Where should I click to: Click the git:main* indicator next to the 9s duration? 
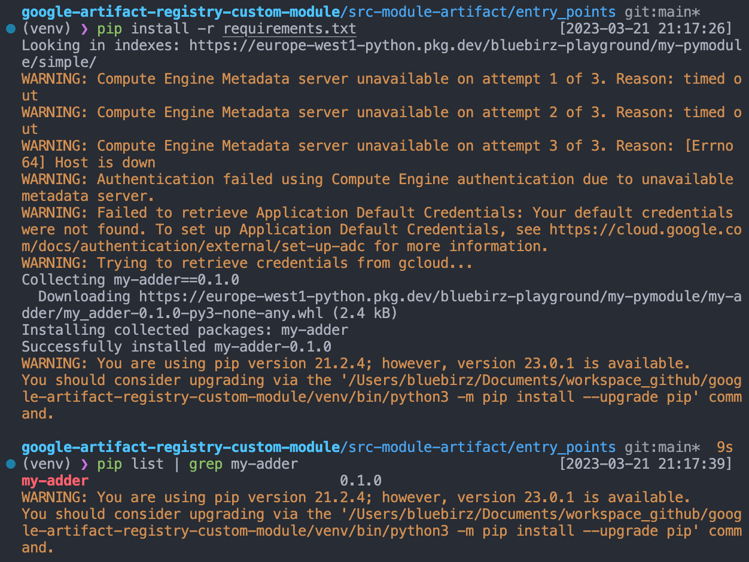pyautogui.click(x=662, y=447)
